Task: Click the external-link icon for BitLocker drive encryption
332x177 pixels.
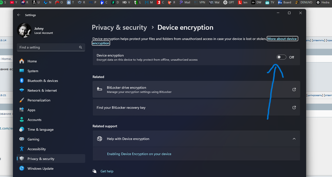Action: click(294, 89)
